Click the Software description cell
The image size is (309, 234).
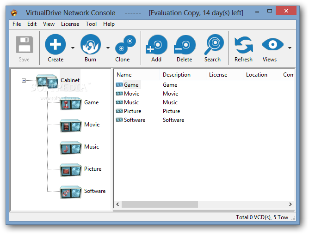(173, 120)
